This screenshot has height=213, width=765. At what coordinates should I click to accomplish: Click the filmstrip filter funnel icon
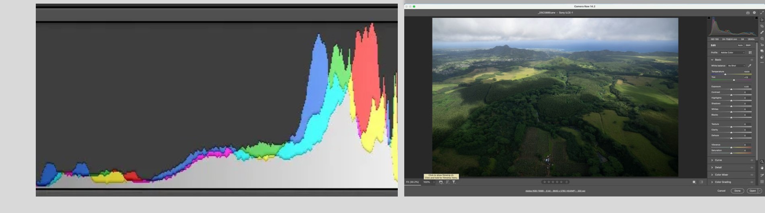pos(454,182)
